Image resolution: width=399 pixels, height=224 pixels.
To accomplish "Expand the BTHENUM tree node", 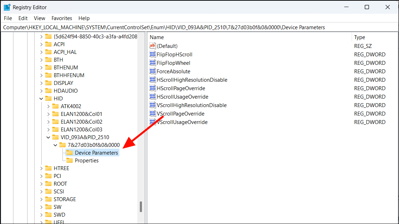I will pyautogui.click(x=42, y=67).
